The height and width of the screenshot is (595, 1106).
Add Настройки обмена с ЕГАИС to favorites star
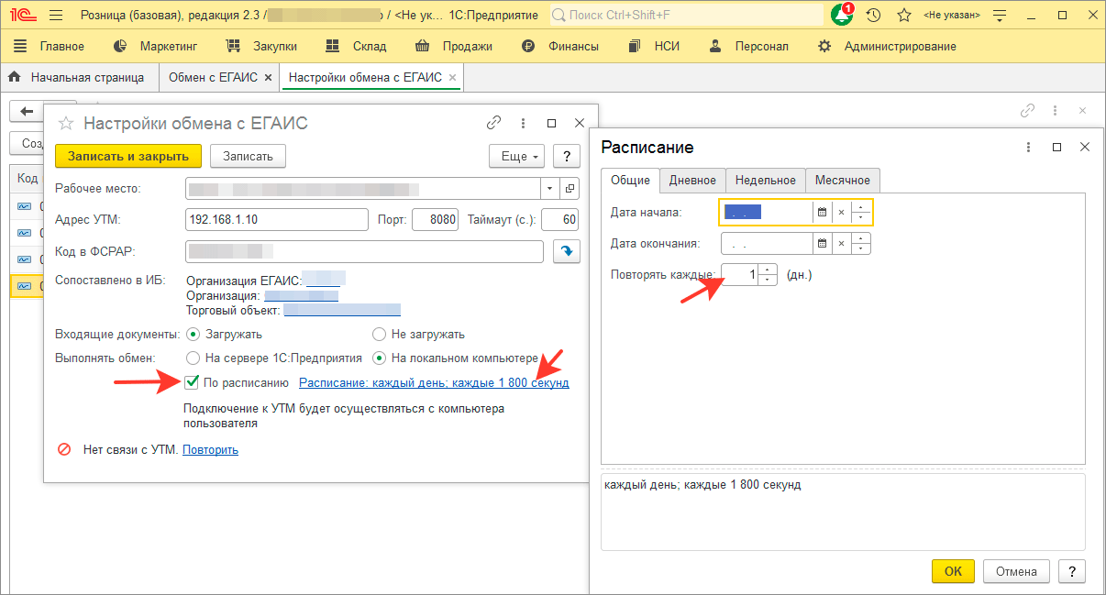click(65, 123)
